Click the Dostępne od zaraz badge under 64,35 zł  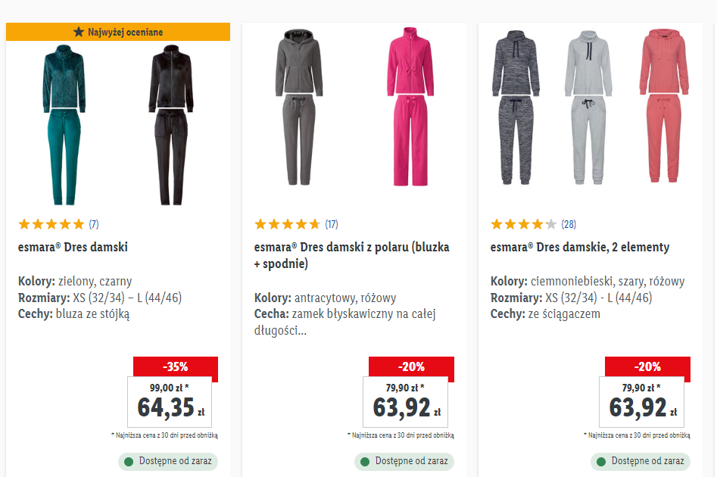(x=168, y=461)
